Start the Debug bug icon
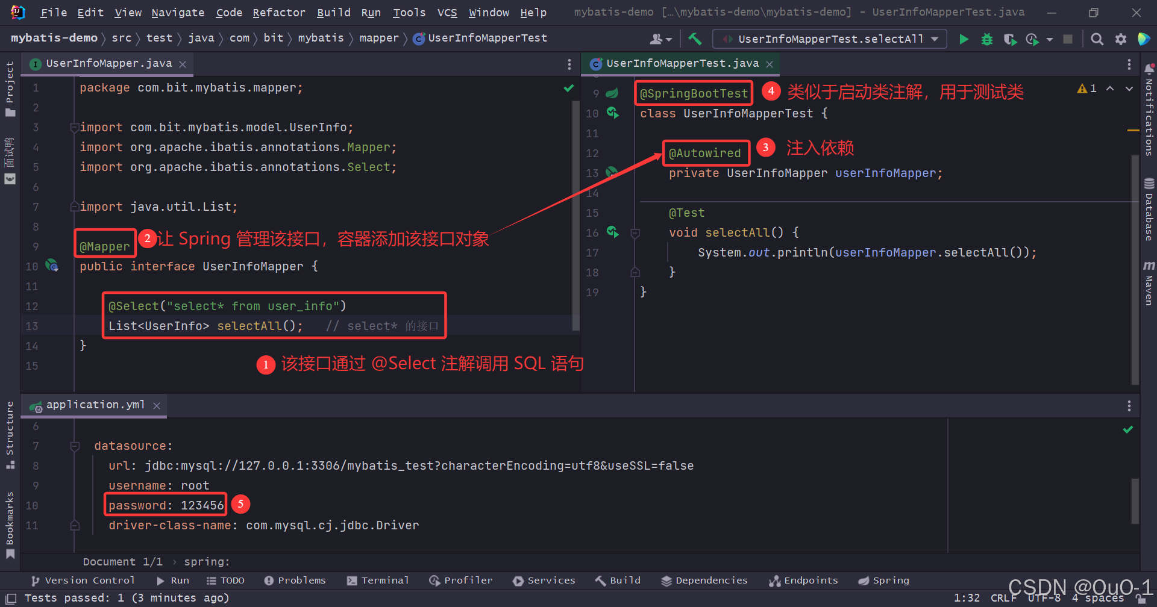Image resolution: width=1157 pixels, height=607 pixels. pyautogui.click(x=987, y=39)
